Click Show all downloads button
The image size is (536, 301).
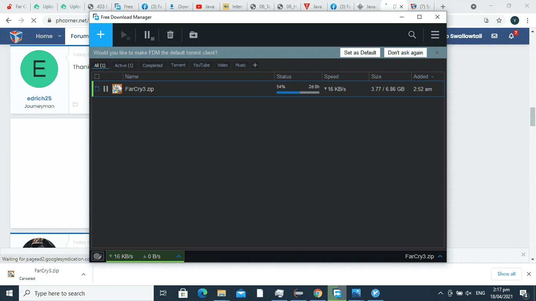(507, 274)
